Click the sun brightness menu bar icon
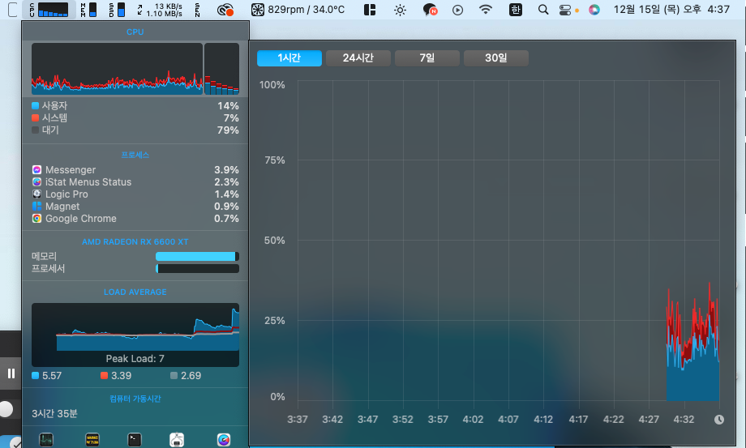Image resolution: width=746 pixels, height=448 pixels. point(400,10)
